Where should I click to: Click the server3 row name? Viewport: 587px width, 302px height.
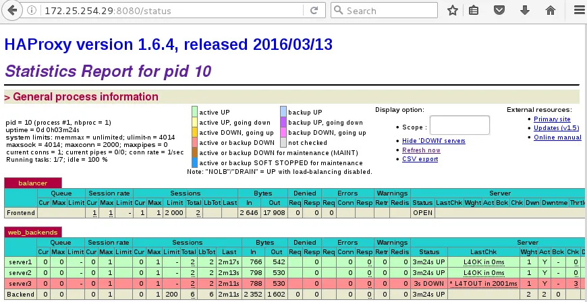click(21, 283)
